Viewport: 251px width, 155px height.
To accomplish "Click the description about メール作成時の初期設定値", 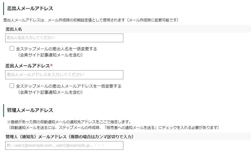I will 91,20.
